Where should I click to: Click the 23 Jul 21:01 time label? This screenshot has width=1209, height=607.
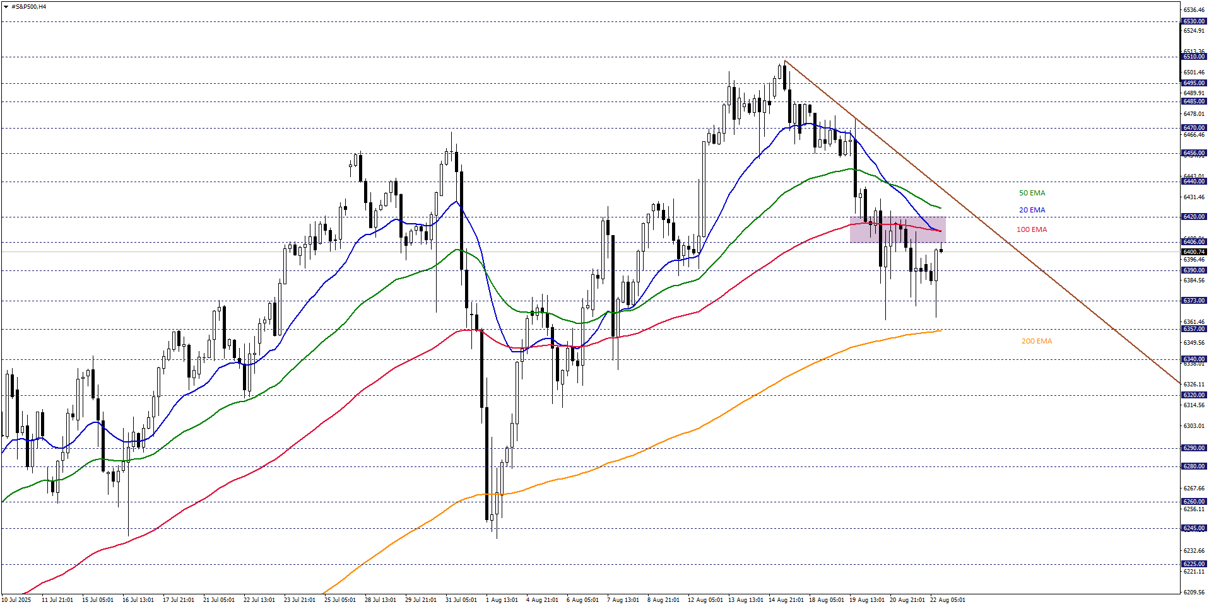point(300,600)
